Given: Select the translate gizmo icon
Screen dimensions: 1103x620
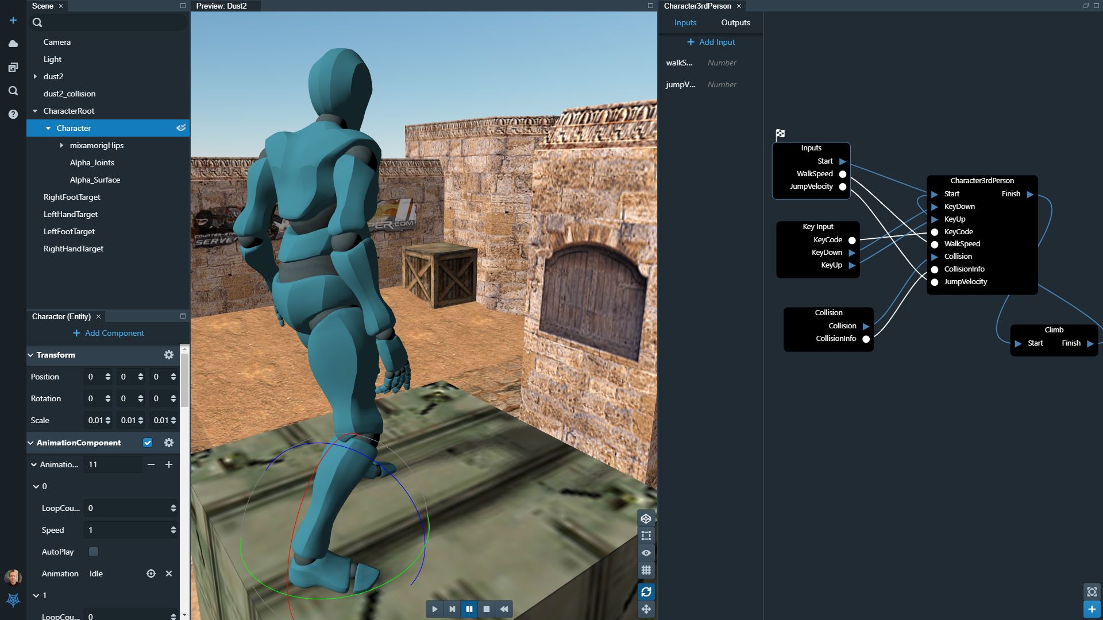Looking at the screenshot, I should pos(646,609).
